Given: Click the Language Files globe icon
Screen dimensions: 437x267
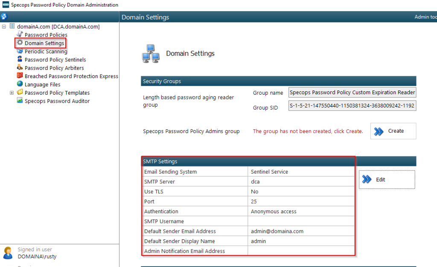Looking at the screenshot, I should coord(20,84).
